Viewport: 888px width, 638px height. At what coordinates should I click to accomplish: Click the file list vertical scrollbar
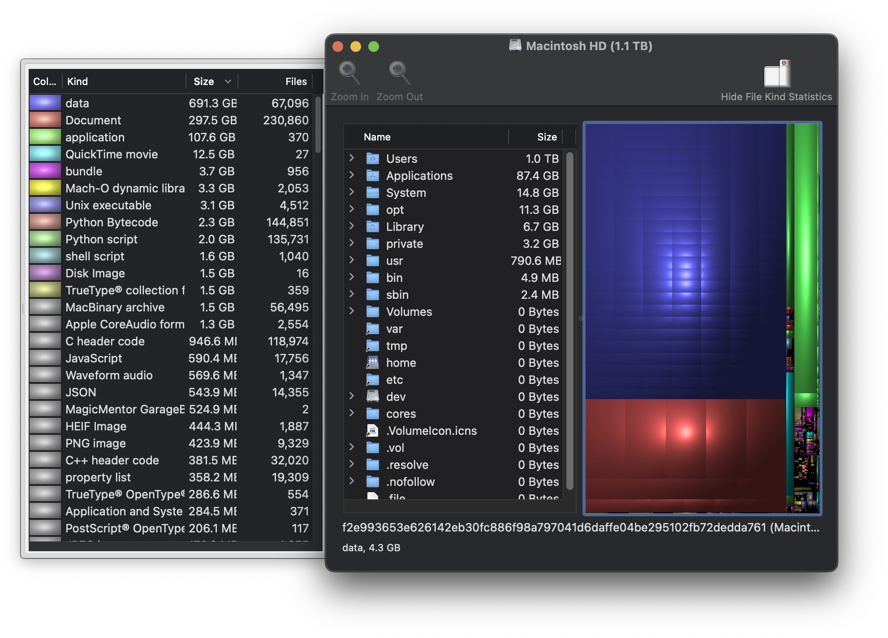pos(570,320)
